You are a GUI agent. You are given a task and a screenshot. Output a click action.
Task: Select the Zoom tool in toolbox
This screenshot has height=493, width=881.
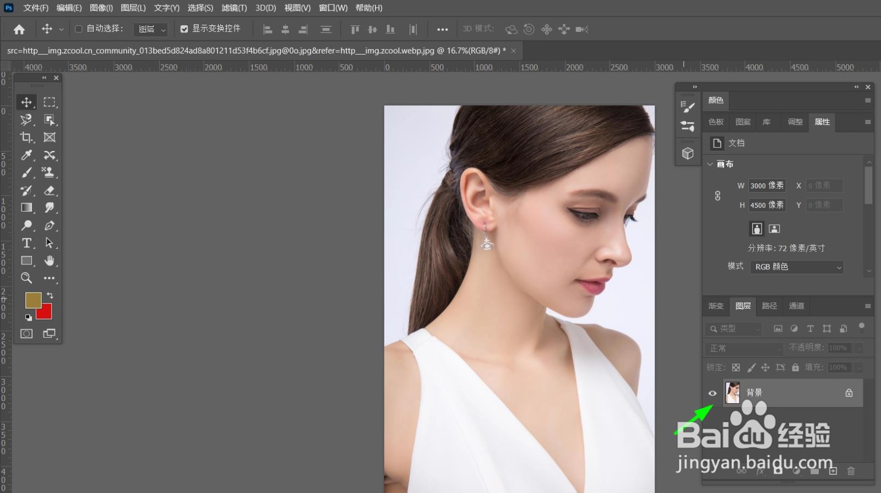[x=26, y=278]
